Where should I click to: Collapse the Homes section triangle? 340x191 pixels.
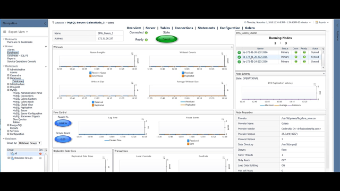click(4, 46)
